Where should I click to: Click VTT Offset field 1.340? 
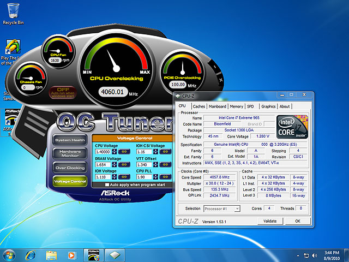click(144, 165)
